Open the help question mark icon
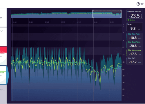145x104 pixels. tap(138, 4)
